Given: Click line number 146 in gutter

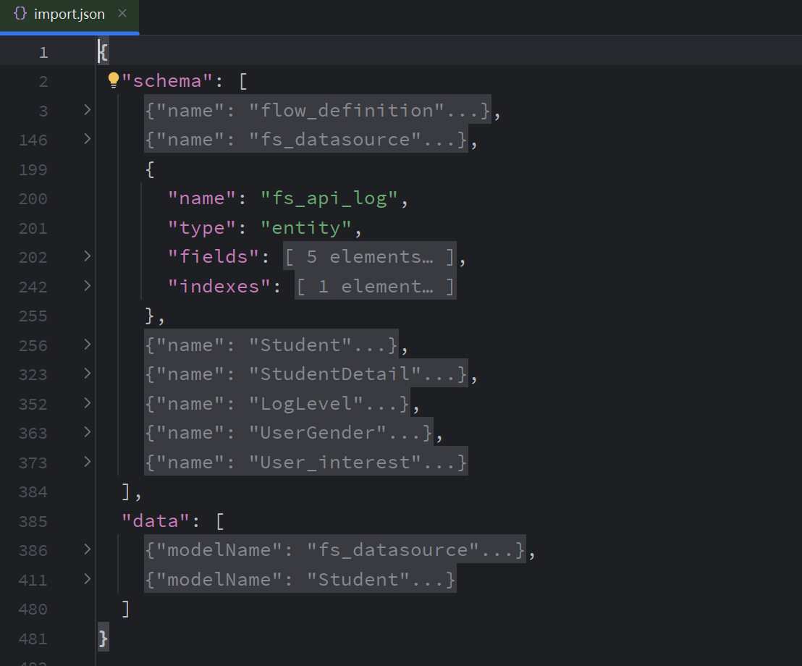Looking at the screenshot, I should 33,140.
